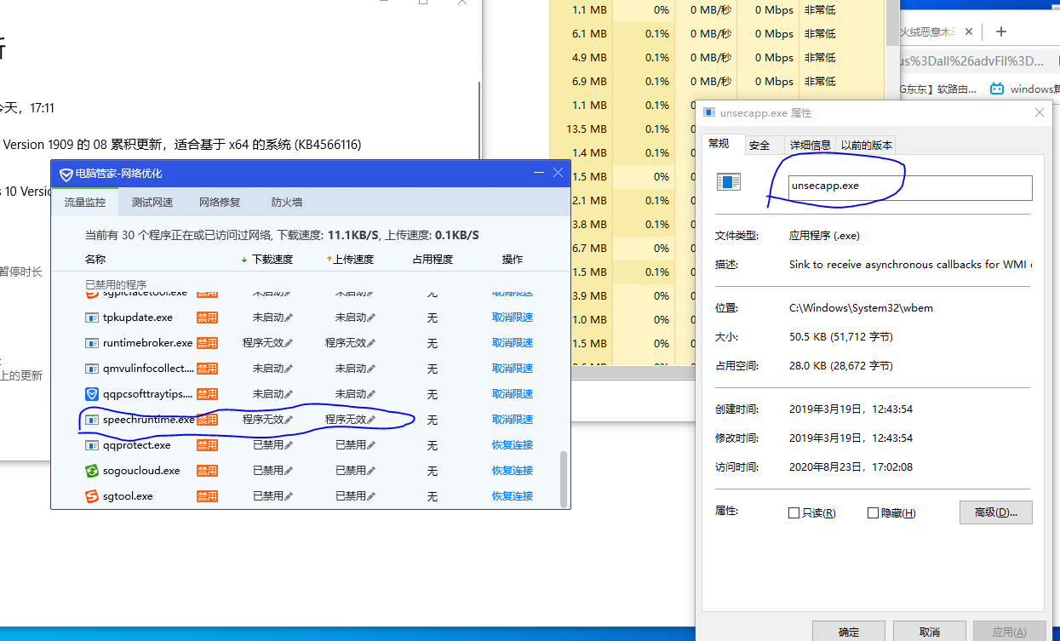
Task: Click 取消限速 for qmvulinfocollect
Action: point(513,369)
